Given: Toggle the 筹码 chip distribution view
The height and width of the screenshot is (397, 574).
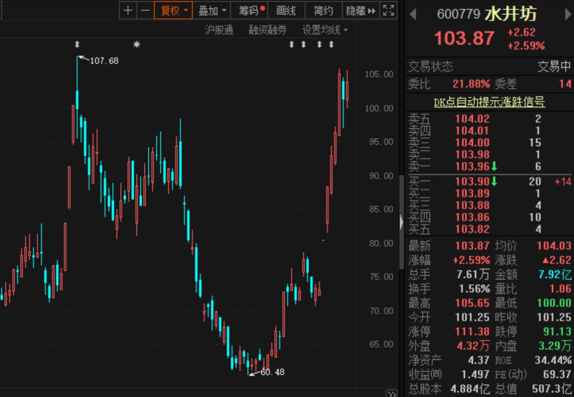Looking at the screenshot, I should click(250, 10).
